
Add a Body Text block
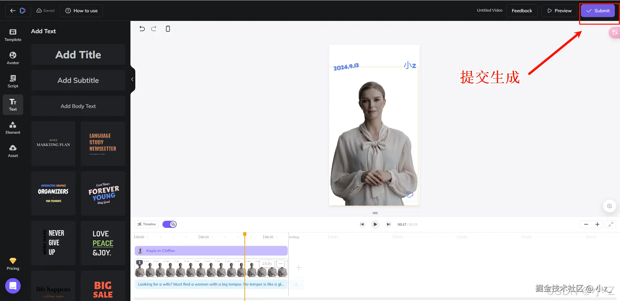click(78, 106)
